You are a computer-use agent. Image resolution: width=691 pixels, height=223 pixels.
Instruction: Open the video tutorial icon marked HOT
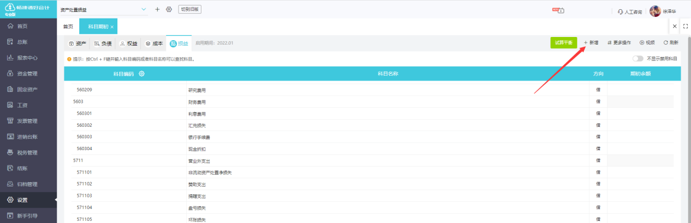tap(558, 10)
